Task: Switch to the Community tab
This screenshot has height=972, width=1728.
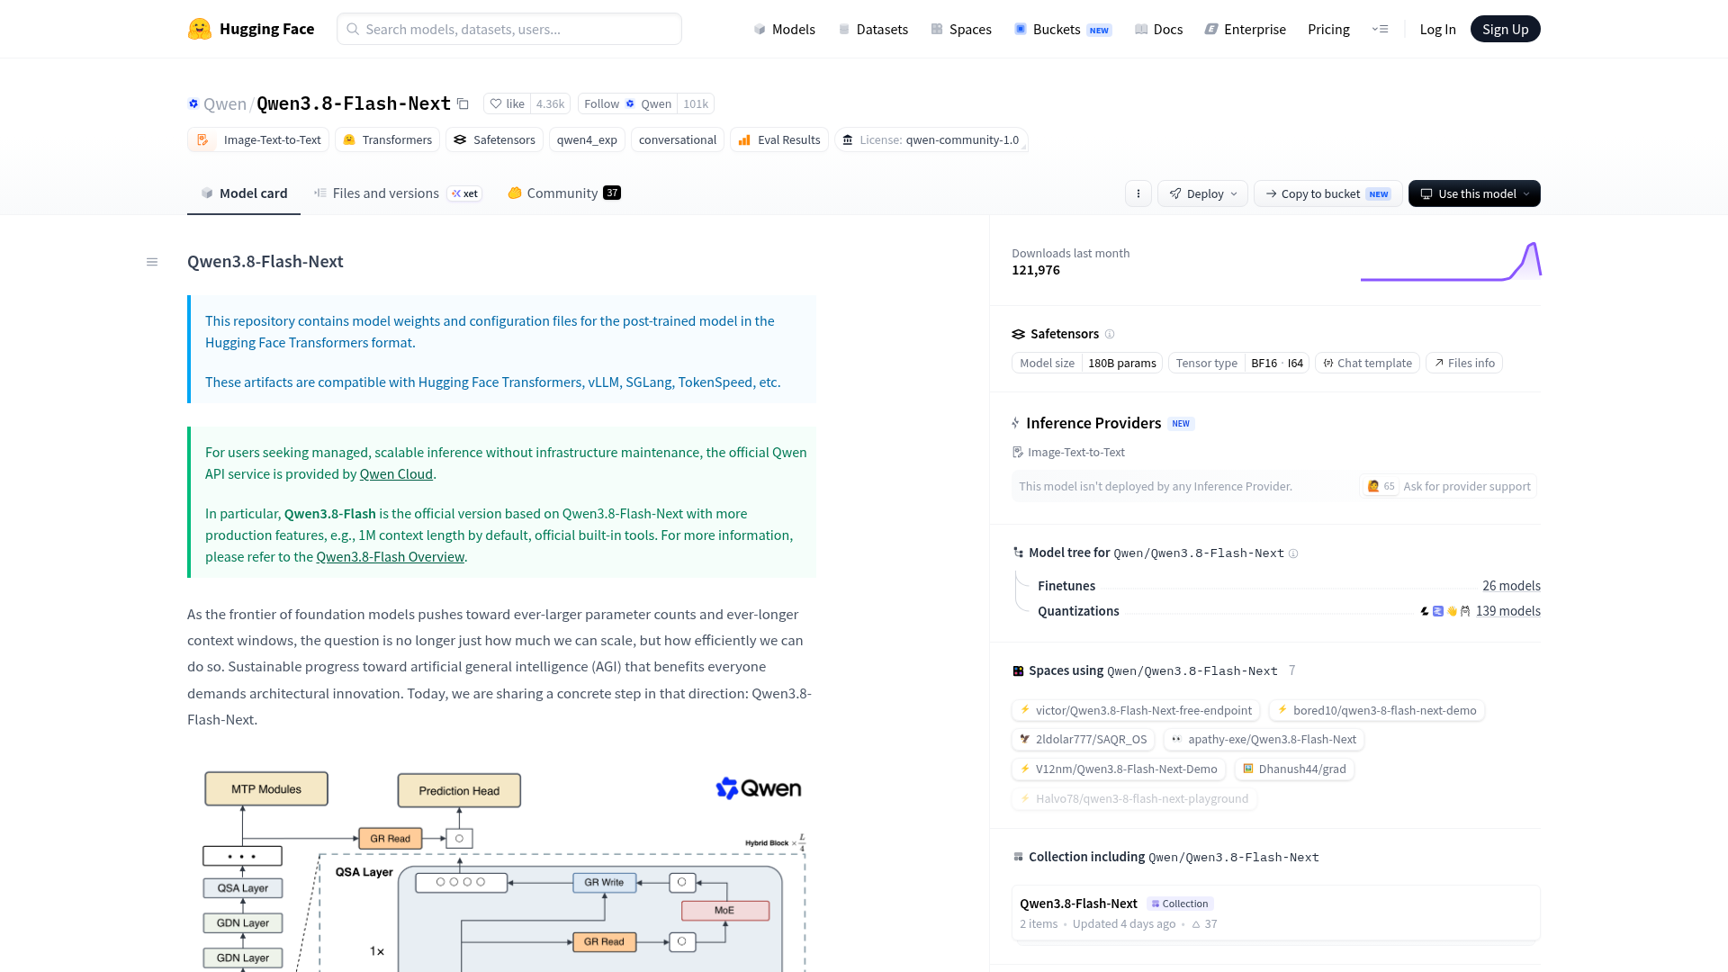Action: coord(563,193)
